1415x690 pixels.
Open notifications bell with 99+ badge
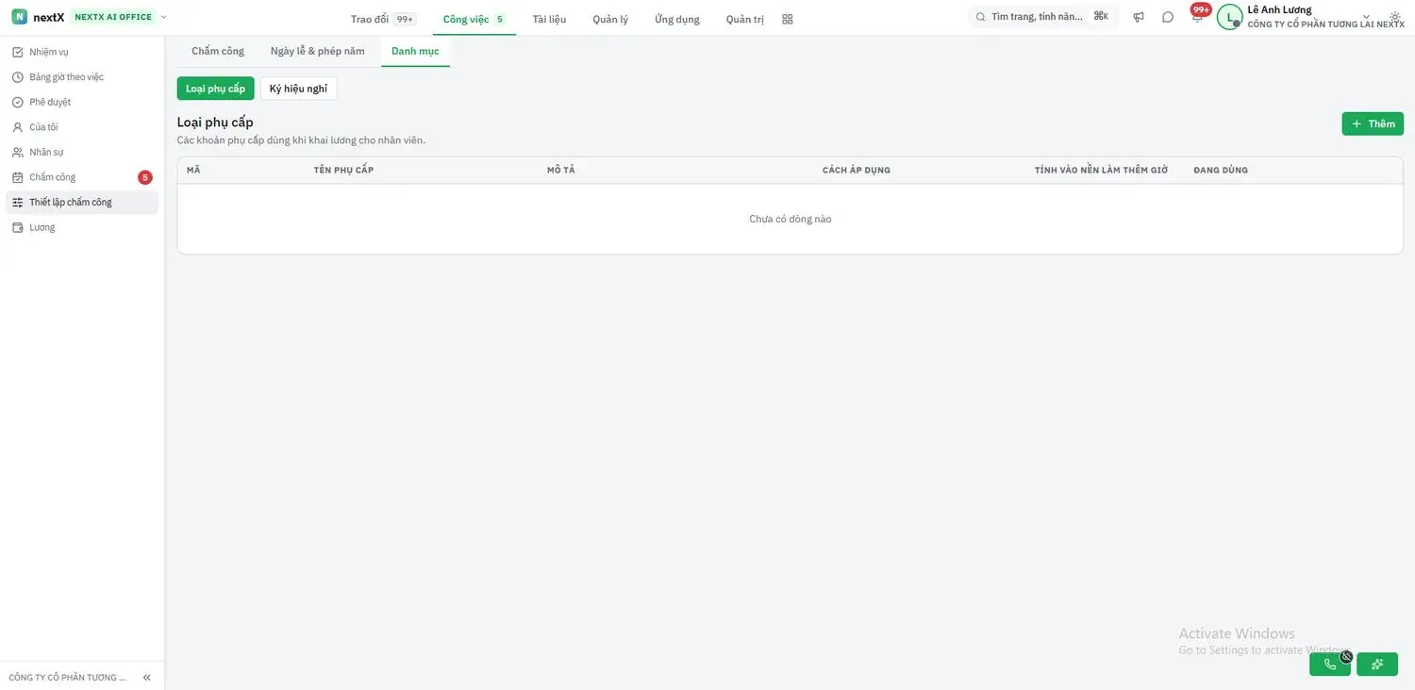coord(1197,17)
